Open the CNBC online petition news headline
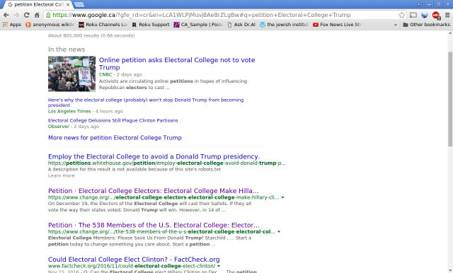The width and height of the screenshot is (453, 273). [x=177, y=64]
